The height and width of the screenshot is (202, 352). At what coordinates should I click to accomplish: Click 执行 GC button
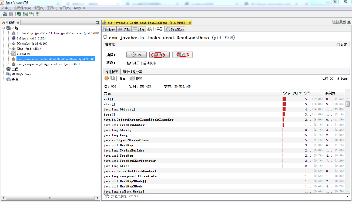pos(327,79)
